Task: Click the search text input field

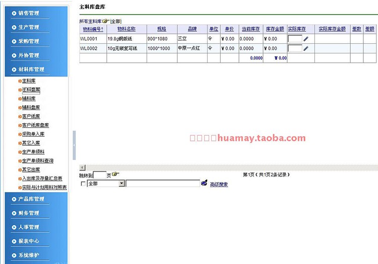Action: coord(163,184)
